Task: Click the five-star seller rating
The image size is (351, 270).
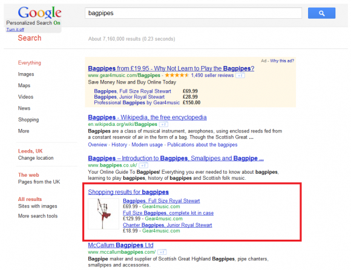Action: click(177, 75)
